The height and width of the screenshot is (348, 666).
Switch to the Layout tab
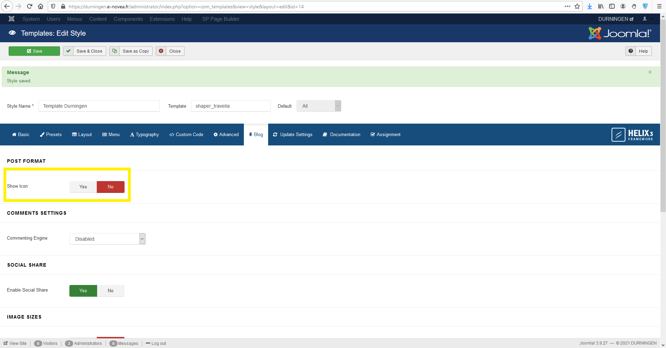(x=82, y=134)
